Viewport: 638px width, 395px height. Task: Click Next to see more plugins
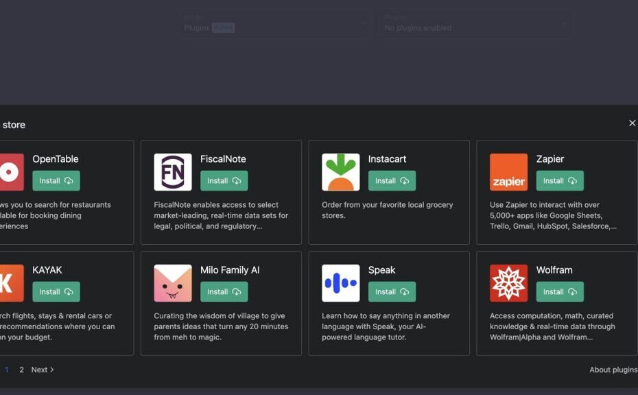click(x=43, y=370)
